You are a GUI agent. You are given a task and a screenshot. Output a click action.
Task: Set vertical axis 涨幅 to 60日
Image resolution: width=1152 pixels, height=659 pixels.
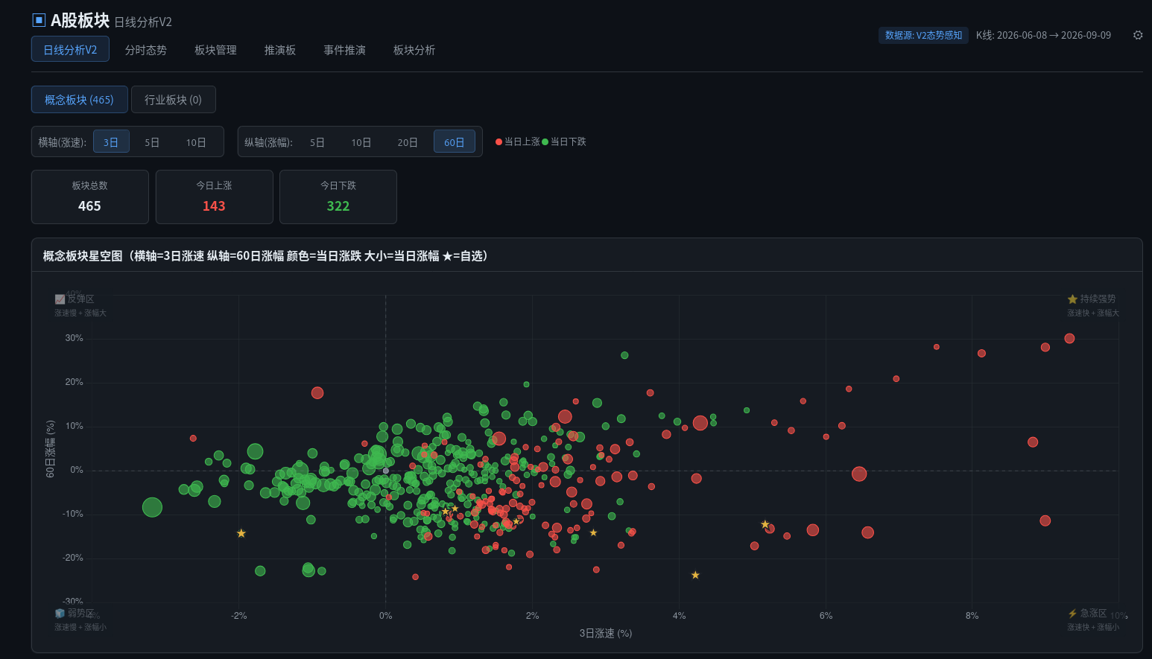455,141
